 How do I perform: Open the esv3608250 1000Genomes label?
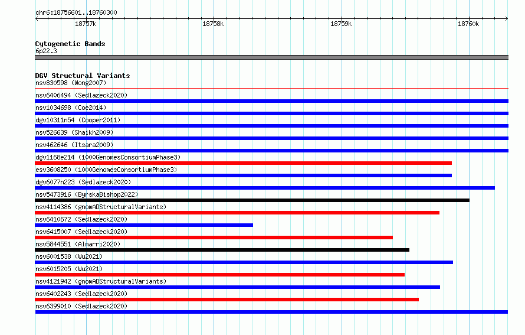click(x=106, y=170)
